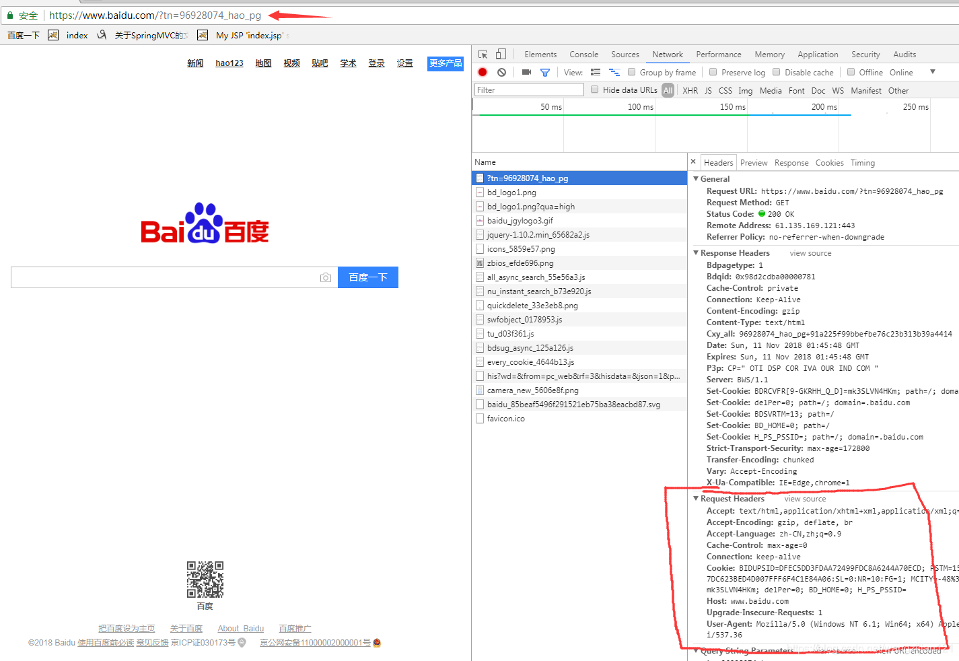Image resolution: width=959 pixels, height=661 pixels.
Task: Click the browser address bar URL
Action: click(x=155, y=15)
